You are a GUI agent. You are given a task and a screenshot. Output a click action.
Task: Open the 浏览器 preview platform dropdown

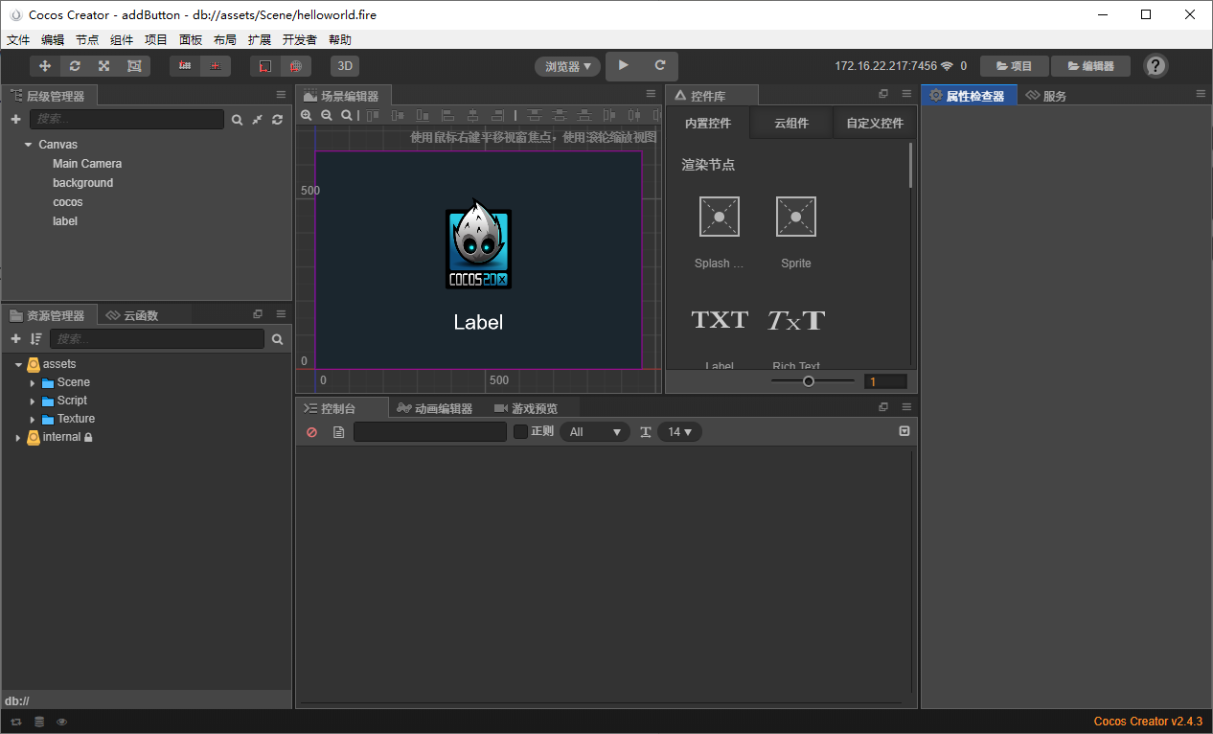(568, 66)
